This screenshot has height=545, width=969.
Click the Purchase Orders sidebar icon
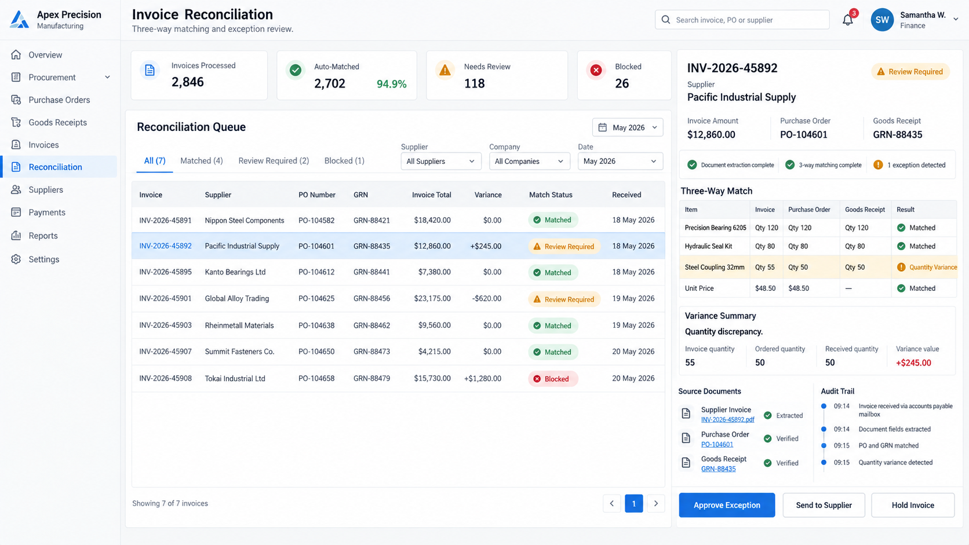click(16, 100)
